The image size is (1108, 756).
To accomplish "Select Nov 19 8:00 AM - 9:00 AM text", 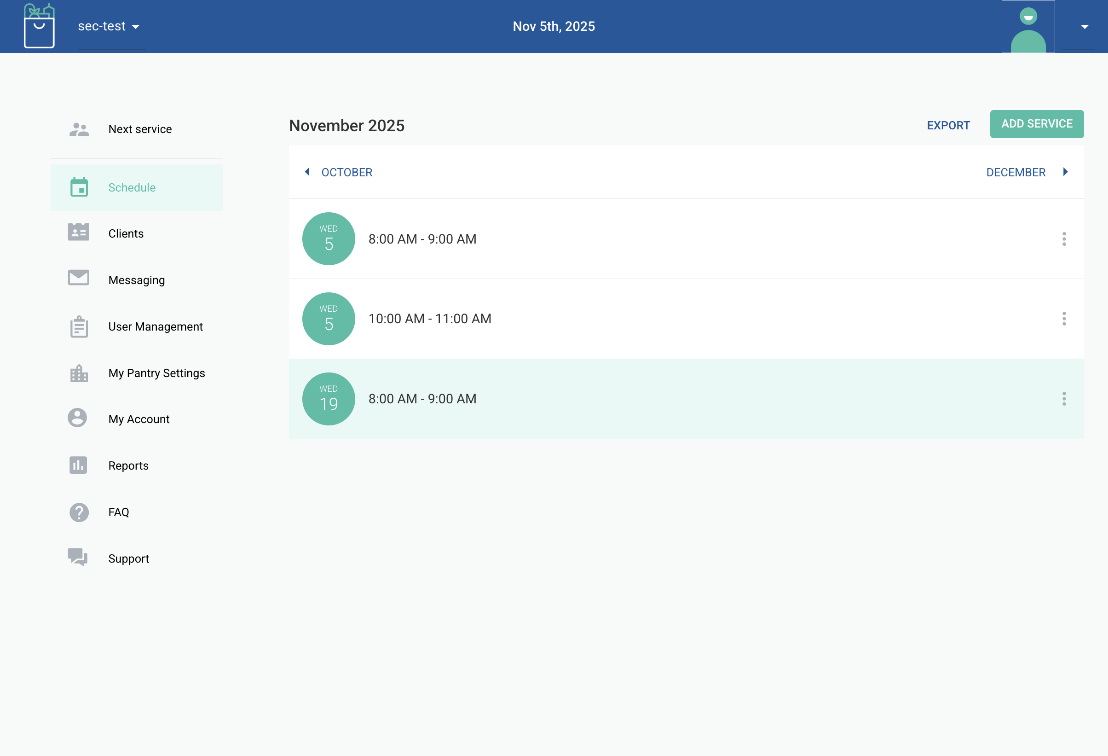I will (x=422, y=399).
